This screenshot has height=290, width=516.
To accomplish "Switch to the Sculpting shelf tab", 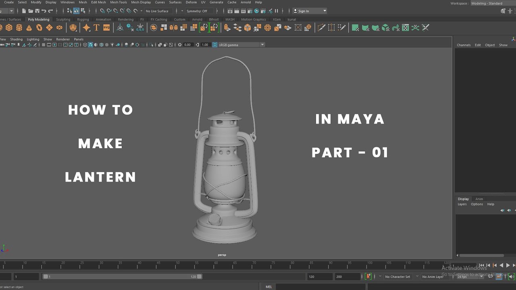I will click(x=63, y=19).
